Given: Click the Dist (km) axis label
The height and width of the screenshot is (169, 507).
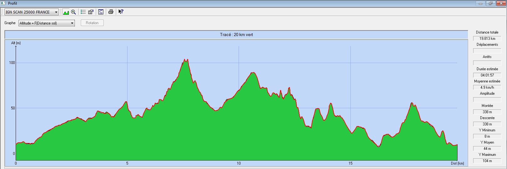Looking at the screenshot, I should coord(458,163).
